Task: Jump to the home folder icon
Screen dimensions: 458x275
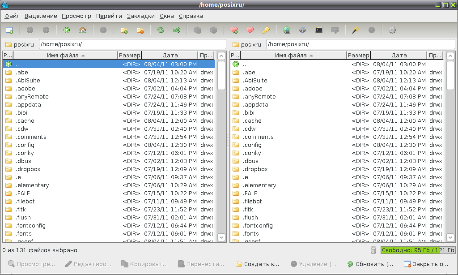Action: 83,30
